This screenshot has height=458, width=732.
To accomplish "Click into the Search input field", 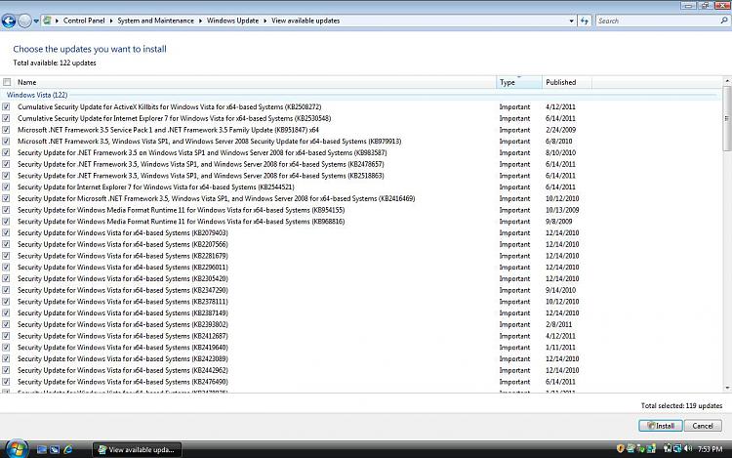I will click(x=657, y=21).
